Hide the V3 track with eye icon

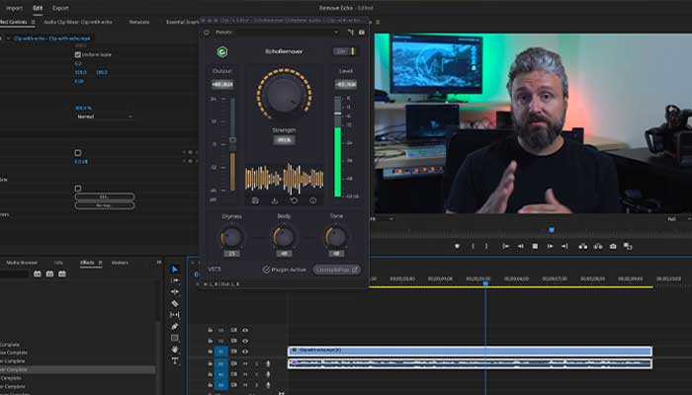pos(245,330)
